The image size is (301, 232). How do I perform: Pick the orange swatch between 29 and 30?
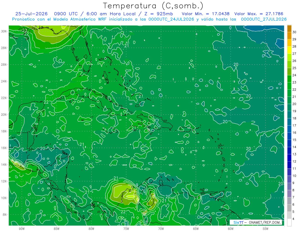[x=289, y=36]
